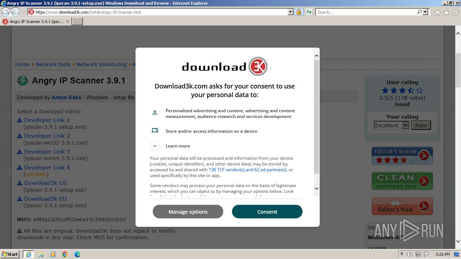Click the Consent button
The image size is (461, 259).
[x=267, y=212]
